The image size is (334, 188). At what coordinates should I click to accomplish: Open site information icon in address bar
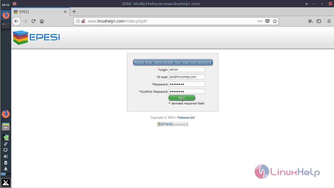[x=78, y=21]
